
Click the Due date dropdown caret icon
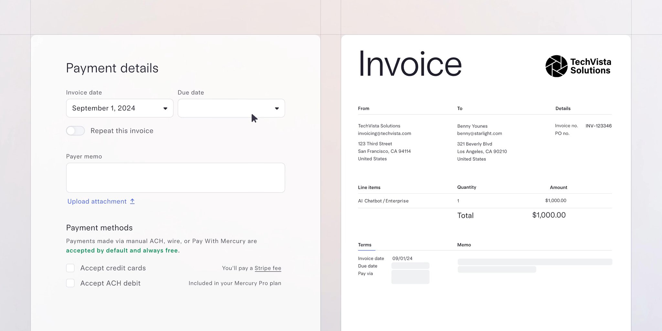click(277, 108)
